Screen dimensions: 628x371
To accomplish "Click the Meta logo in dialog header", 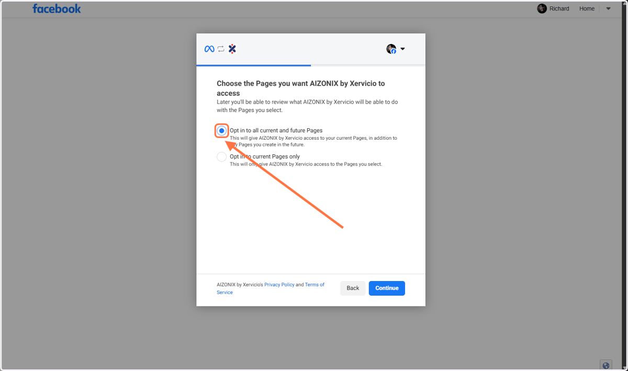I will [209, 49].
